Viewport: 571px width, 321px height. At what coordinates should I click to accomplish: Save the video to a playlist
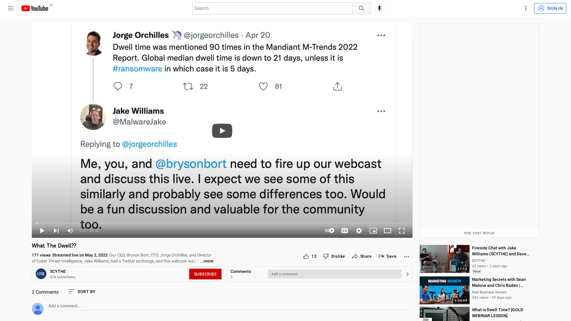[387, 256]
